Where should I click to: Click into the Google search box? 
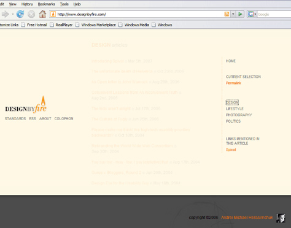(x=274, y=14)
